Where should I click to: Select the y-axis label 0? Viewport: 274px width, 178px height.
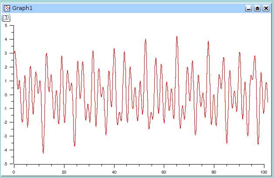click(x=6, y=95)
